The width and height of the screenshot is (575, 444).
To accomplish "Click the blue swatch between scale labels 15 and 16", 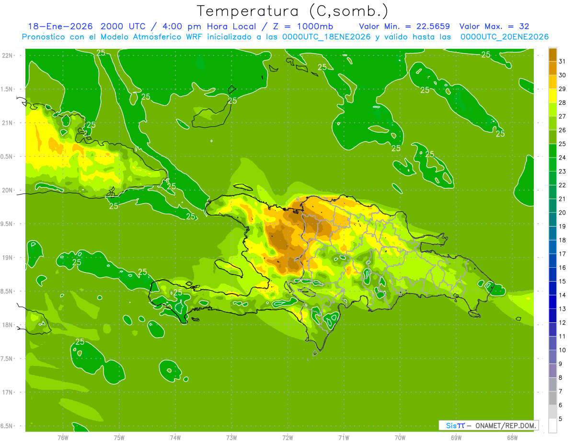I will click(x=552, y=274).
